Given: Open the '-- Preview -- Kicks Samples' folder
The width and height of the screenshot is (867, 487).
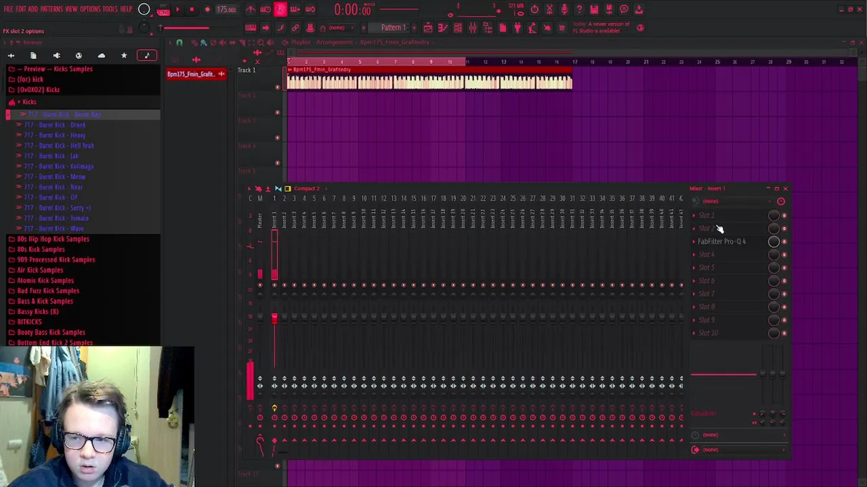Looking at the screenshot, I should 54,69.
